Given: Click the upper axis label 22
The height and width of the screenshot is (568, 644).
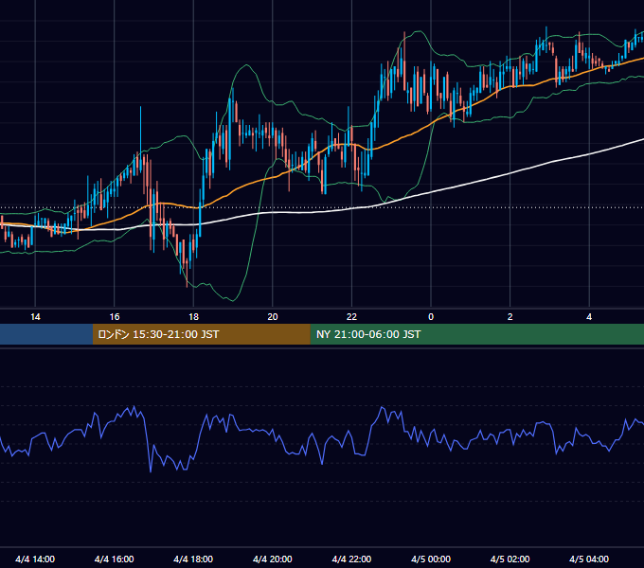Looking at the screenshot, I should tap(352, 317).
